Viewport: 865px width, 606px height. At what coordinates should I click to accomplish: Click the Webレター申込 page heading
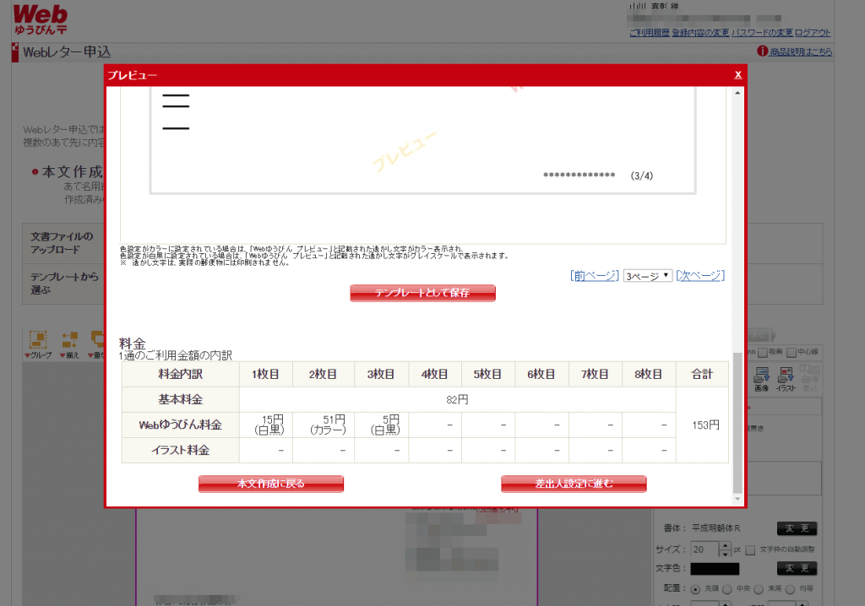pyautogui.click(x=67, y=52)
